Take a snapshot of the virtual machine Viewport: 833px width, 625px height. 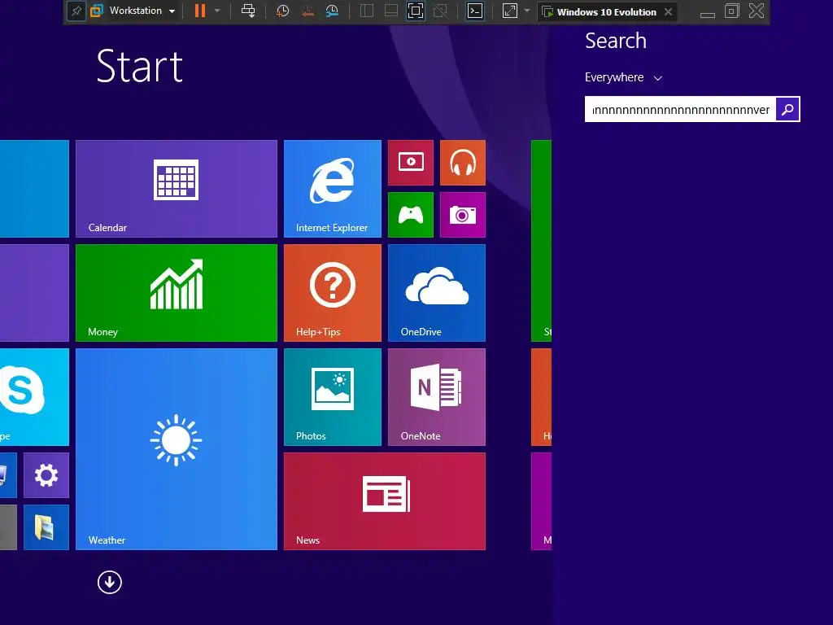pos(282,11)
